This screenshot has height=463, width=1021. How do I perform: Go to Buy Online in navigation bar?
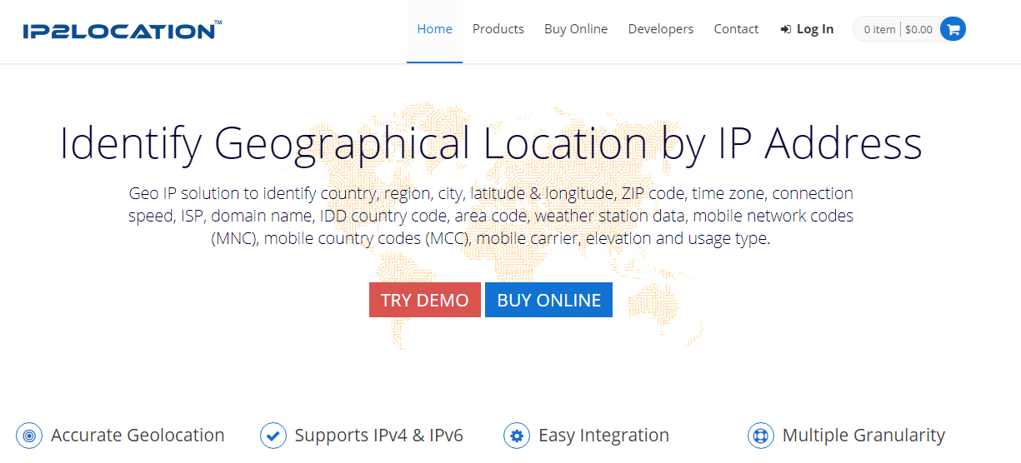[x=576, y=29]
